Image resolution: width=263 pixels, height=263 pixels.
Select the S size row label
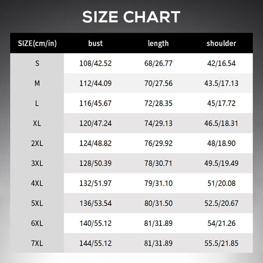pyautogui.click(x=37, y=63)
